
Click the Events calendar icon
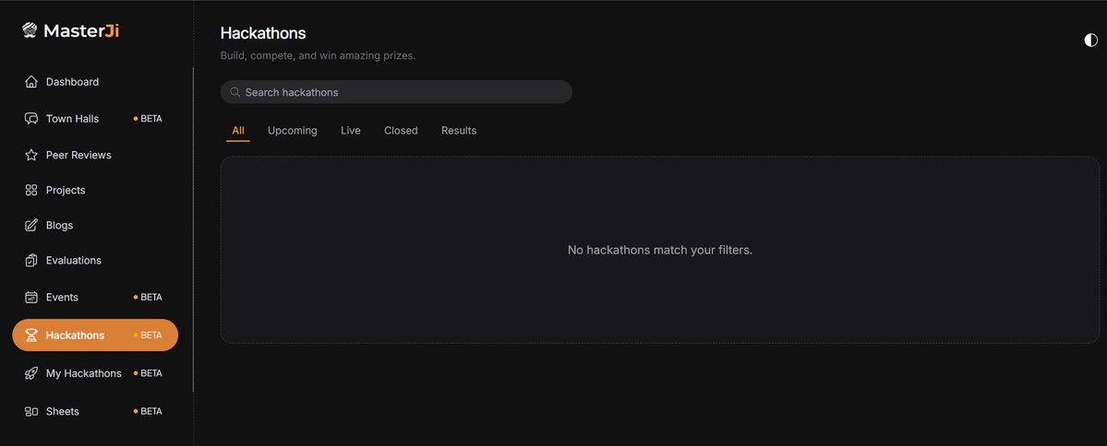(x=31, y=298)
